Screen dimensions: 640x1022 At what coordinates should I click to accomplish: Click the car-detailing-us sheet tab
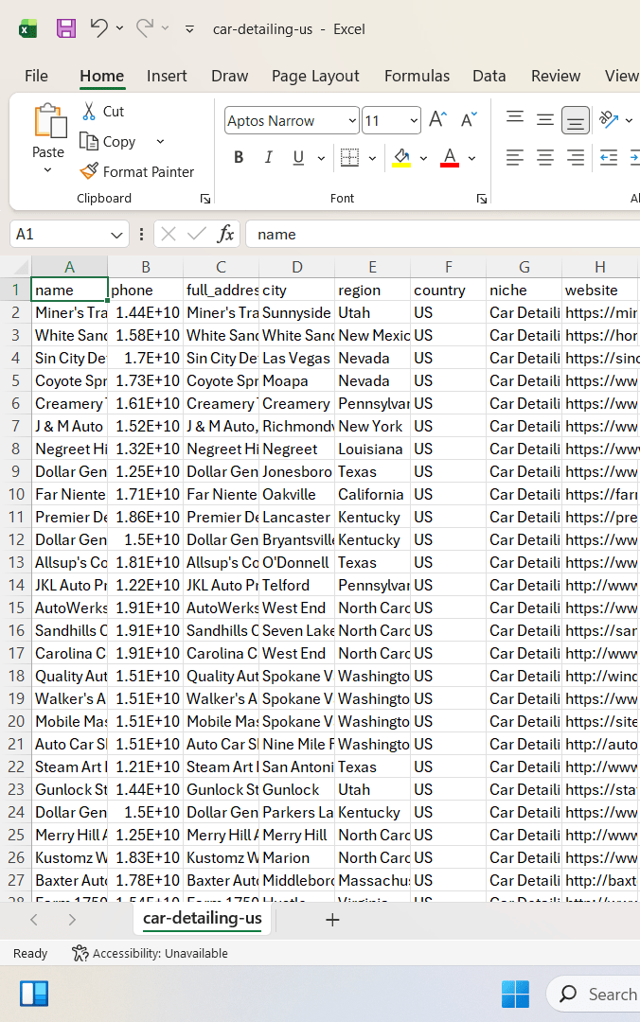pyautogui.click(x=203, y=919)
